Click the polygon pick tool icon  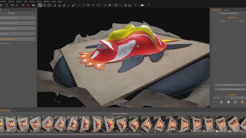pos(125,5)
